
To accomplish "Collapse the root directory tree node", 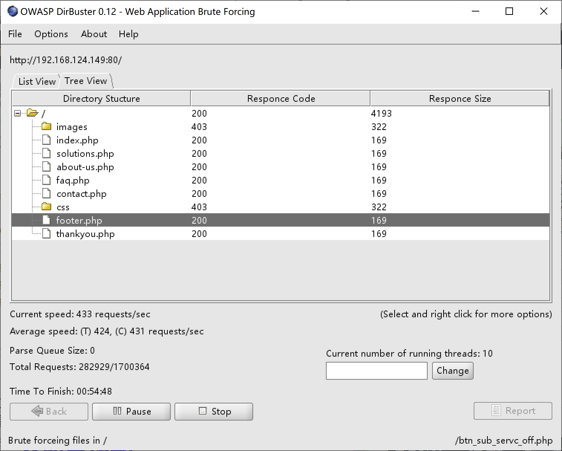I will pyautogui.click(x=17, y=113).
